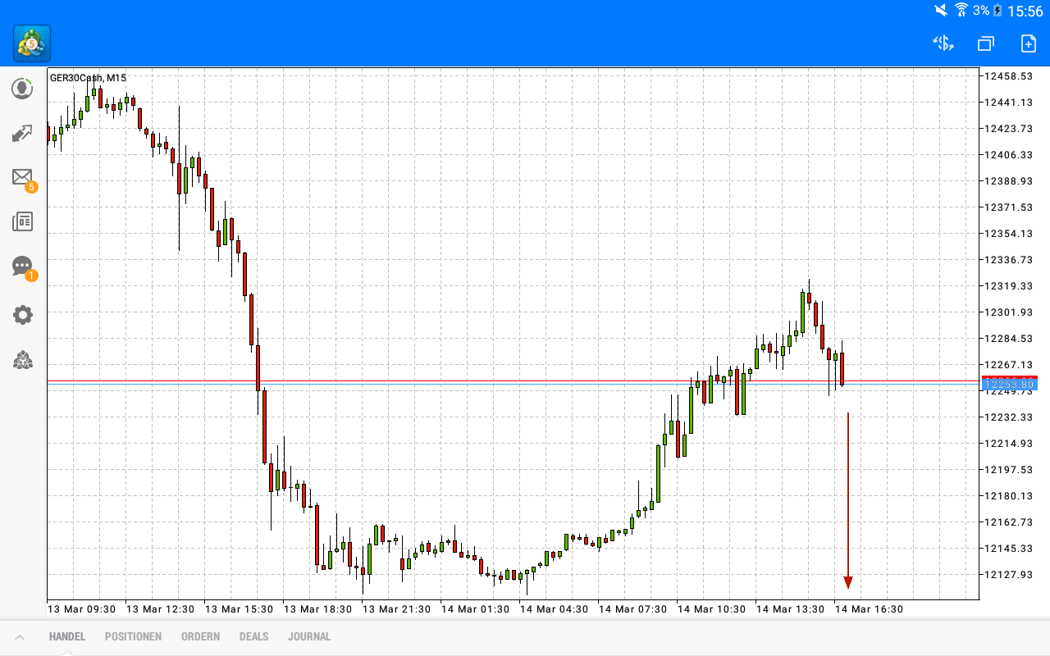Screen dimensions: 1050x656
Task: Open the Mailbox icon showing 5 messages
Action: click(22, 177)
